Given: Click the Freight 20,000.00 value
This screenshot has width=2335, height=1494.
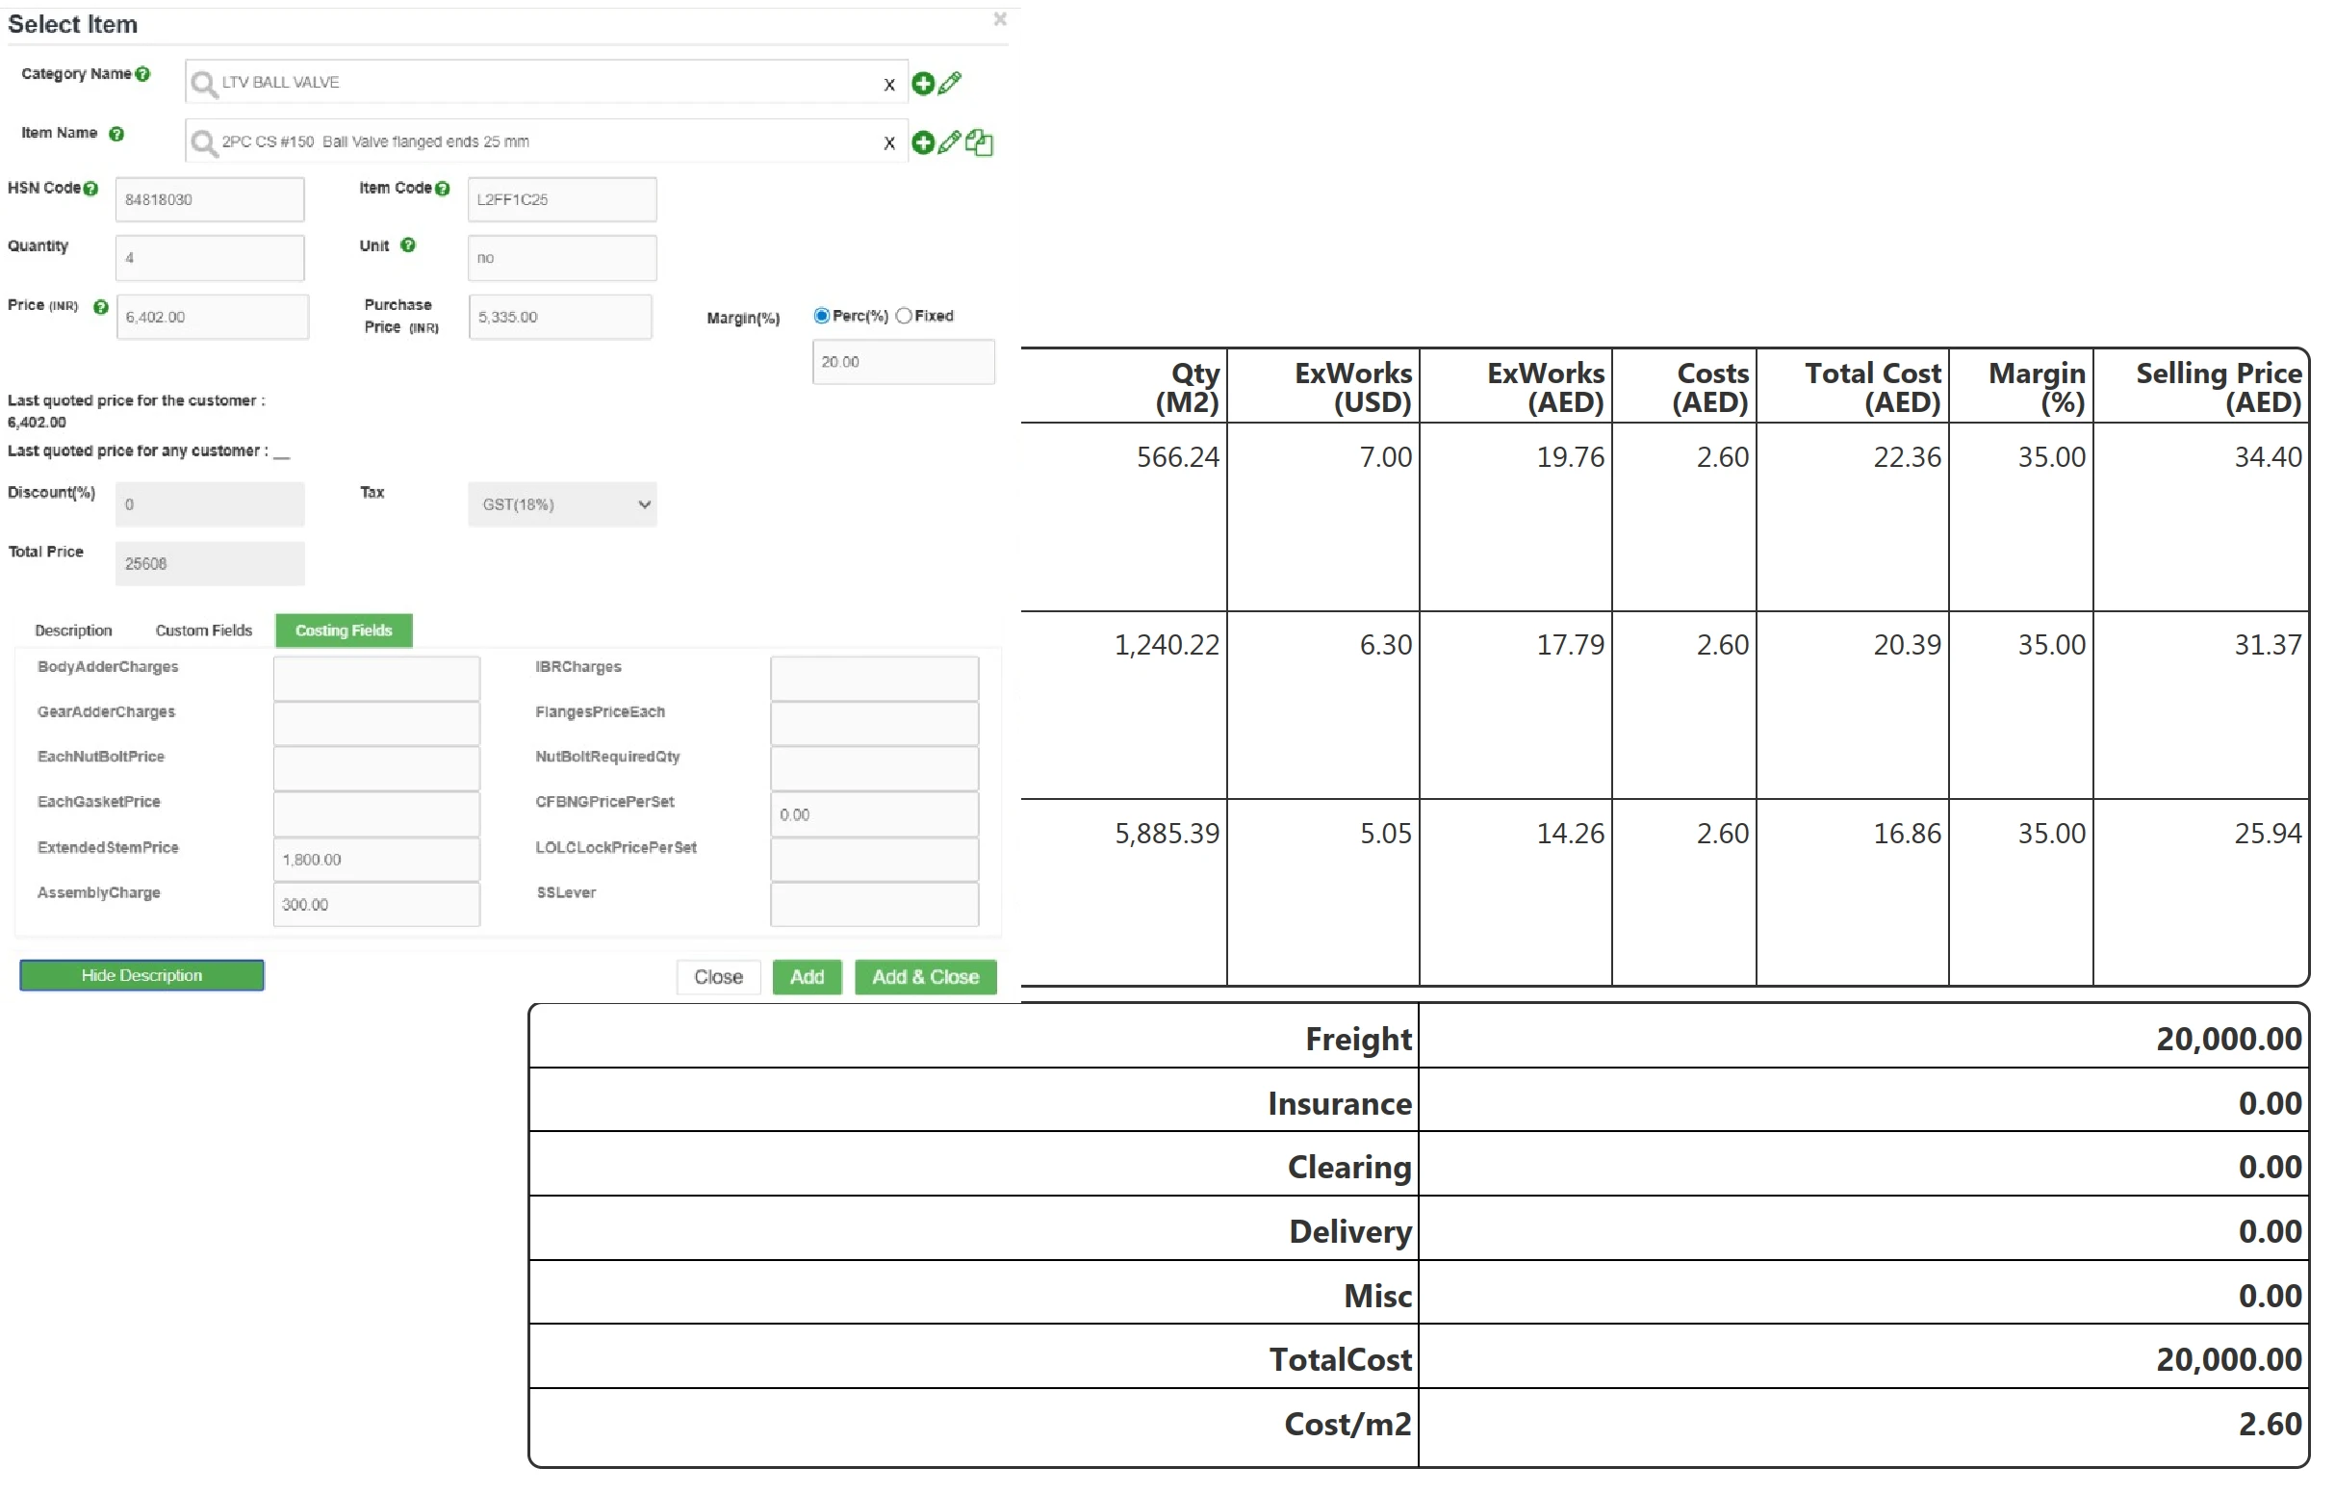Looking at the screenshot, I should tap(2229, 1039).
